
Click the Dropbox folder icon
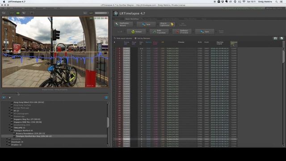point(9,145)
